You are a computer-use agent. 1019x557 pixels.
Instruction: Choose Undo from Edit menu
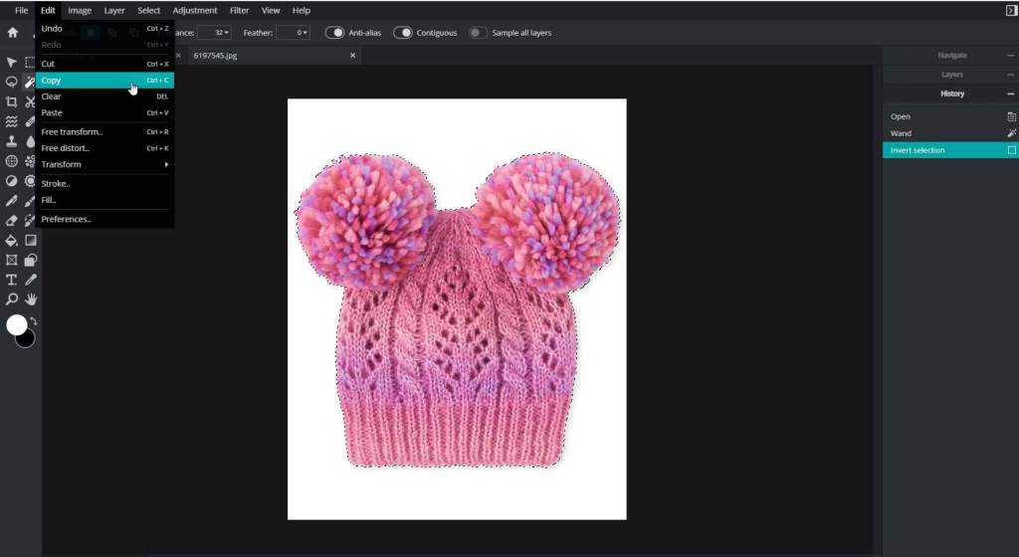pyautogui.click(x=103, y=29)
